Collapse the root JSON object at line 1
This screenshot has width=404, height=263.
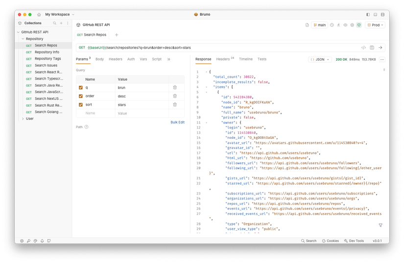(x=206, y=72)
